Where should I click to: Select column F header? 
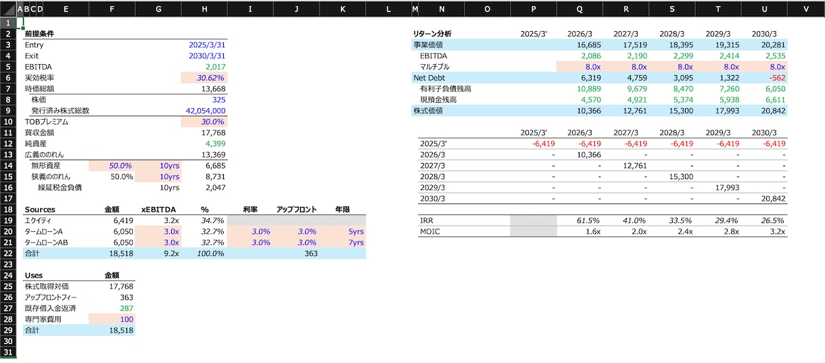point(112,9)
